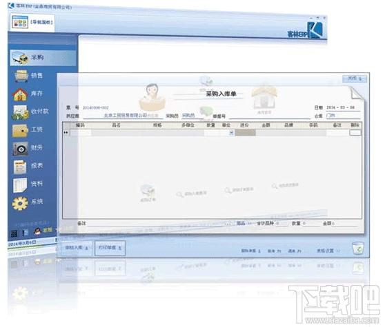Click the 品名 column header
Screen dimensions: 385x327
tap(116, 125)
